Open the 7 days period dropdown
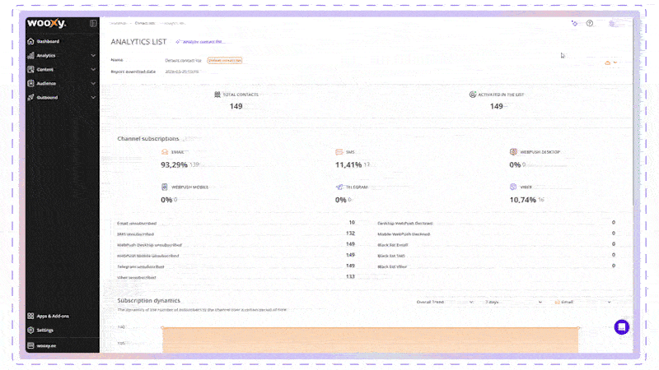The height and width of the screenshot is (370, 659). (513, 302)
